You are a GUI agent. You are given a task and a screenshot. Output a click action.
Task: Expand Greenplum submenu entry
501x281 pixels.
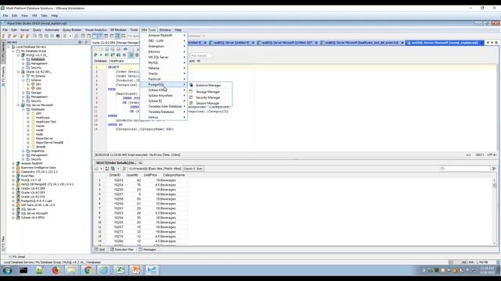pyautogui.click(x=164, y=46)
